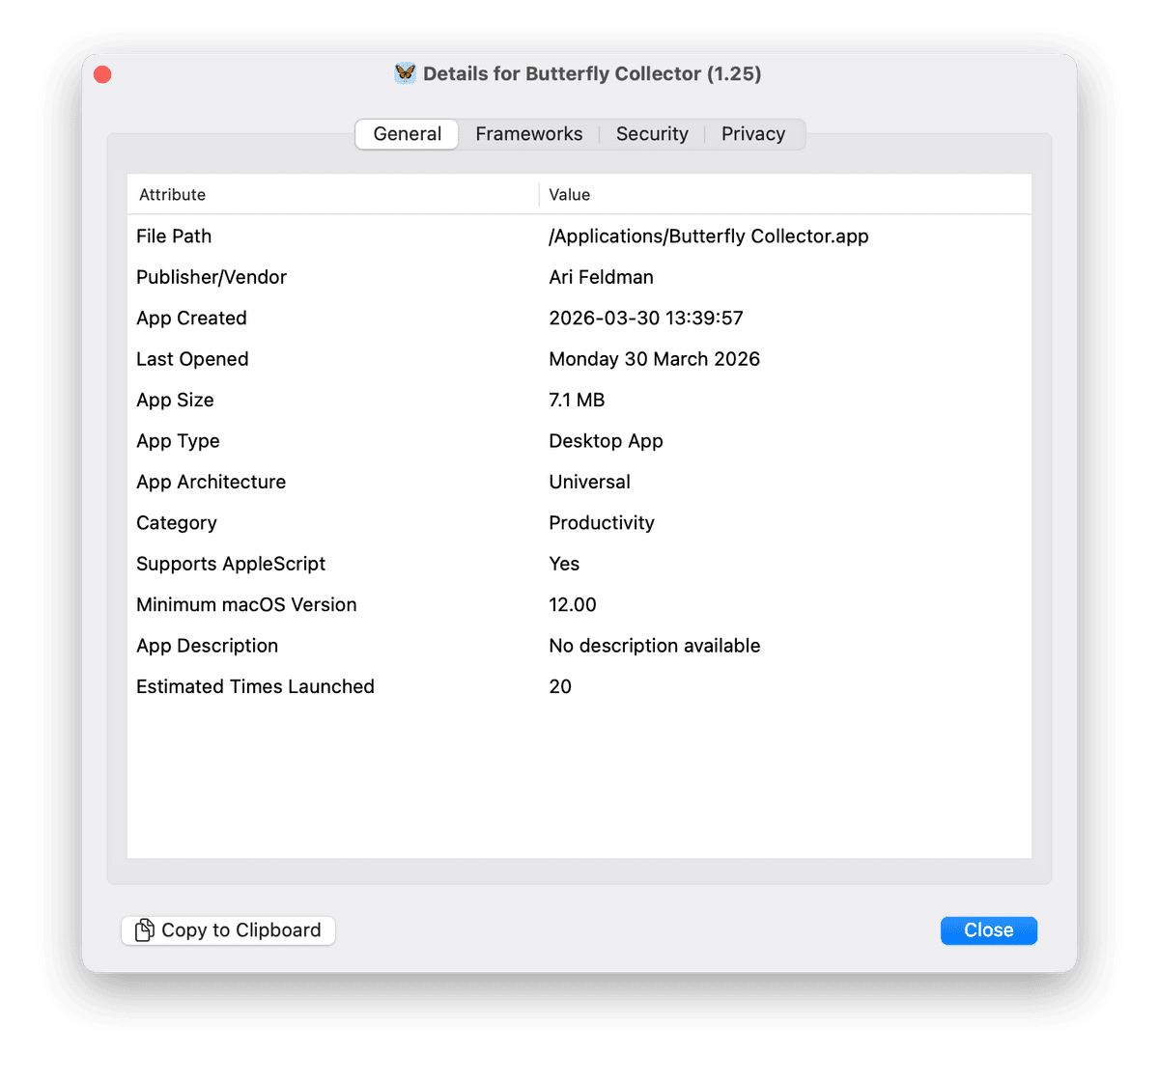Click the Supports AppleScript row
This screenshot has height=1082, width=1159.
579,564
